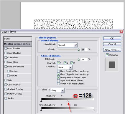The height and width of the screenshot is (114, 125).
Task: Click the gray style preview thumbnail
Action: (112, 65)
